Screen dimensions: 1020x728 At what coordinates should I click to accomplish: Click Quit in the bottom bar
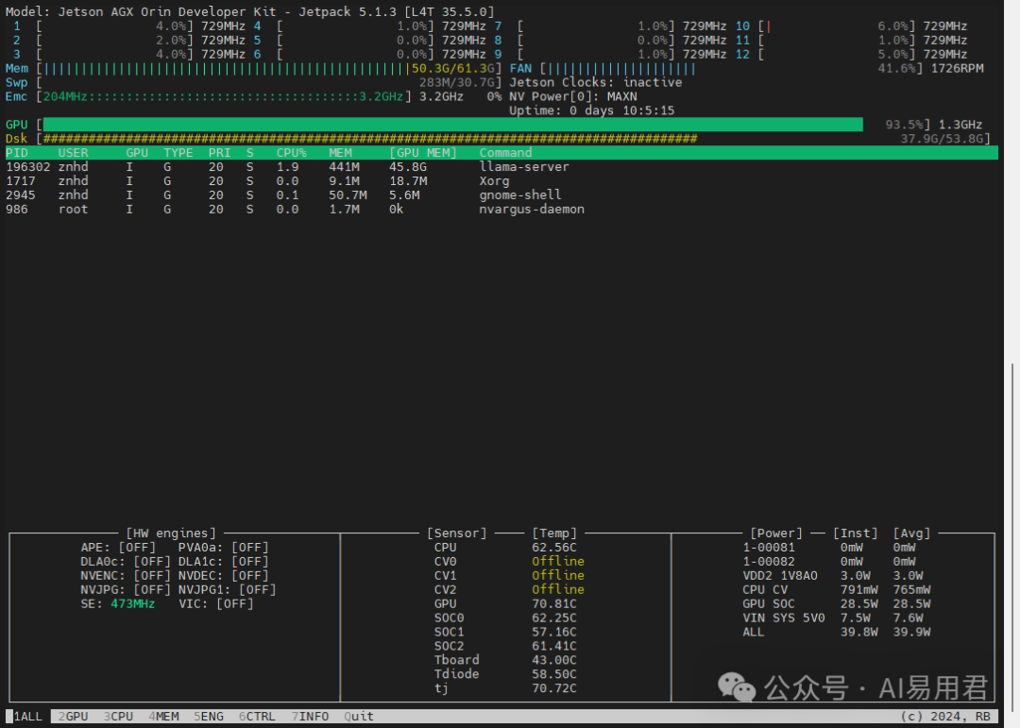tap(359, 717)
